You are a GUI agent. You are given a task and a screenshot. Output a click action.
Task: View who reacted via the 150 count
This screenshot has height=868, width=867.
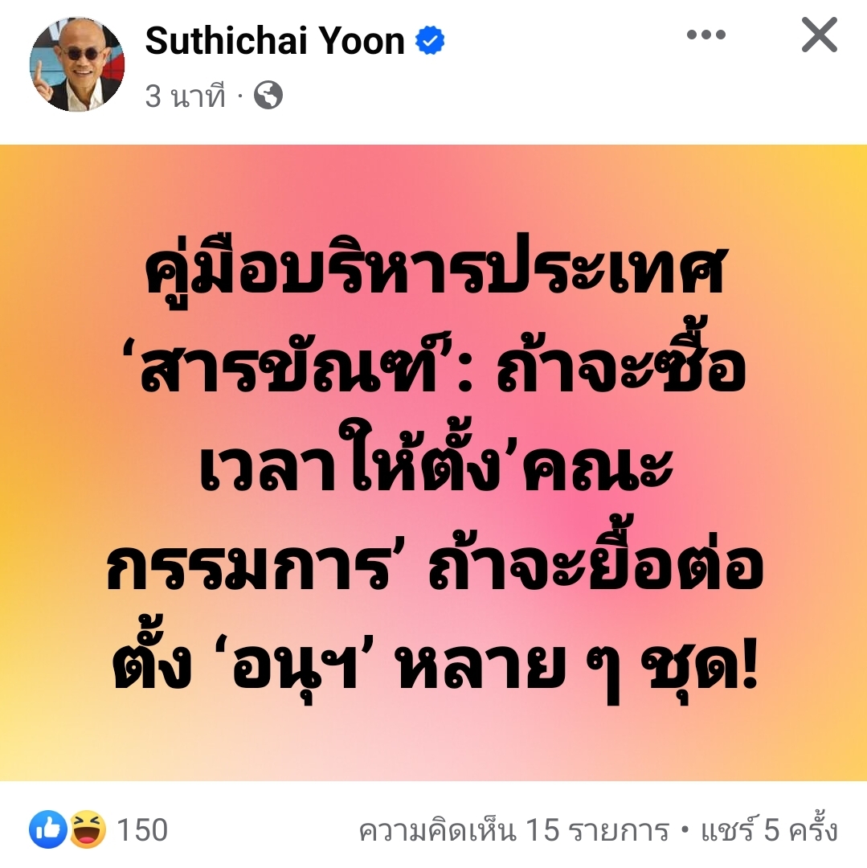click(142, 829)
